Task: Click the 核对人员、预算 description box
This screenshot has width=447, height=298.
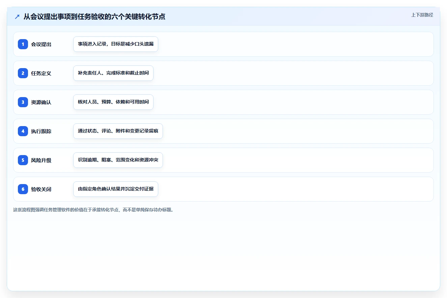Action: [113, 102]
